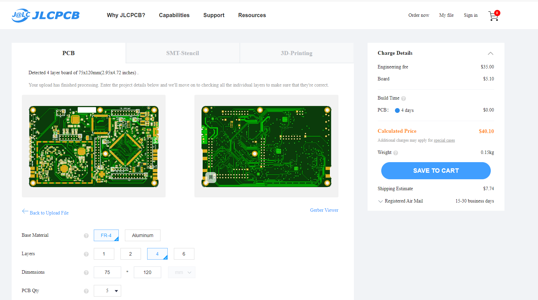Open Base Material help icon
Image resolution: width=538 pixels, height=300 pixels.
[x=86, y=236]
